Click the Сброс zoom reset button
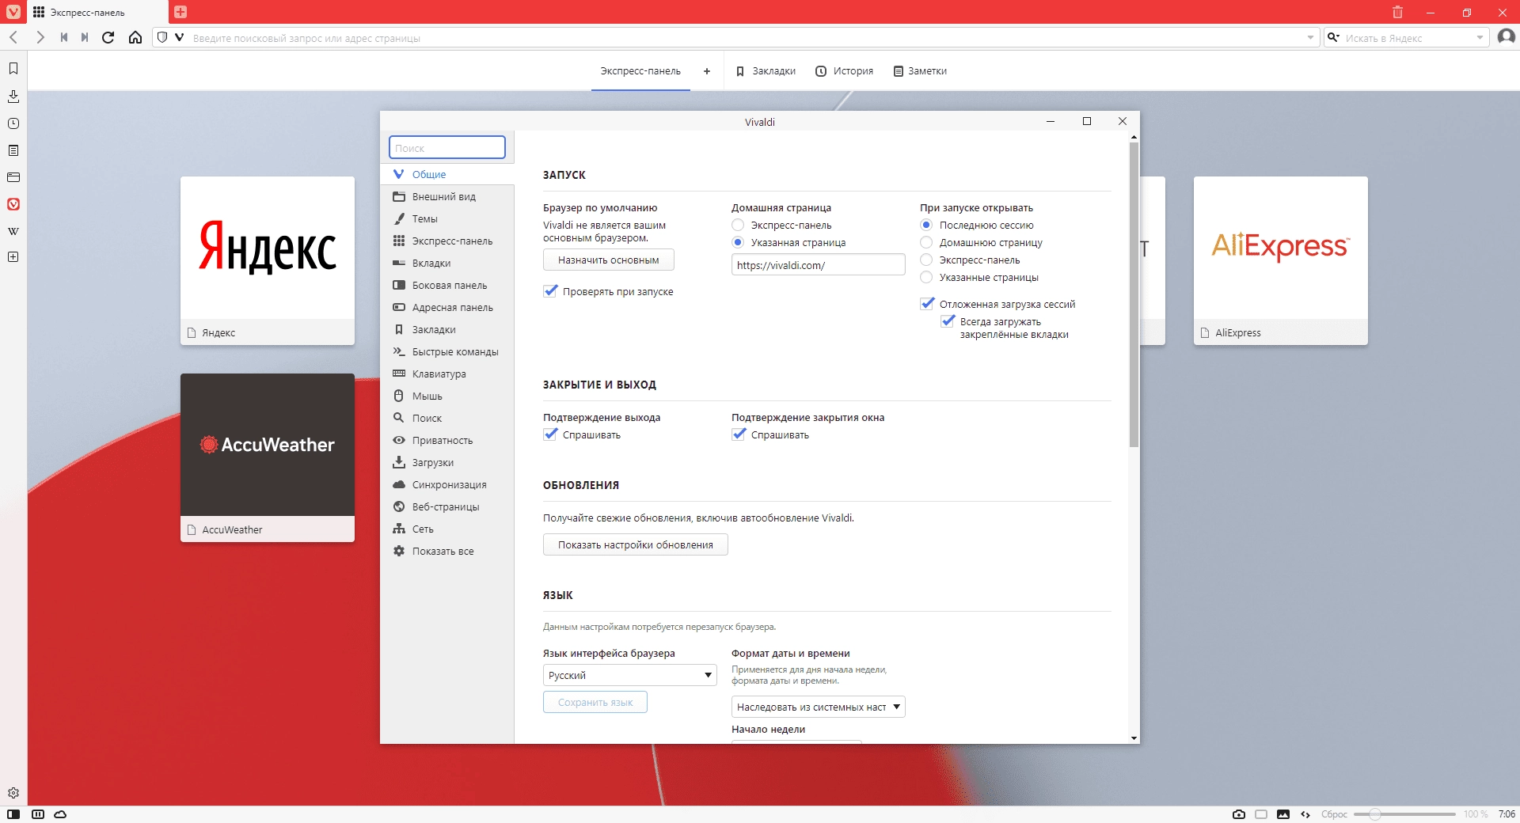Screen dimensions: 1520x823 click(x=1334, y=814)
